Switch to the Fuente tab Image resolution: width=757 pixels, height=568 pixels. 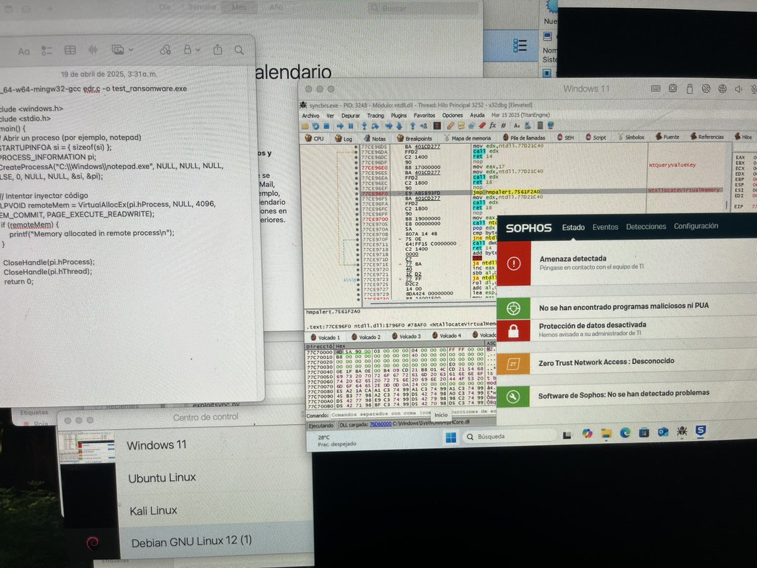(667, 137)
